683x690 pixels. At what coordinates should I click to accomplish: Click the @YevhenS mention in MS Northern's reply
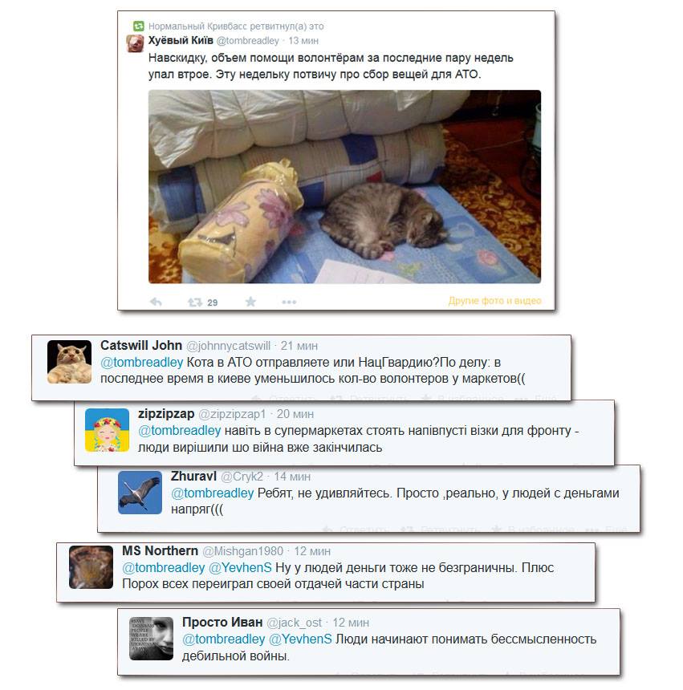click(x=240, y=568)
